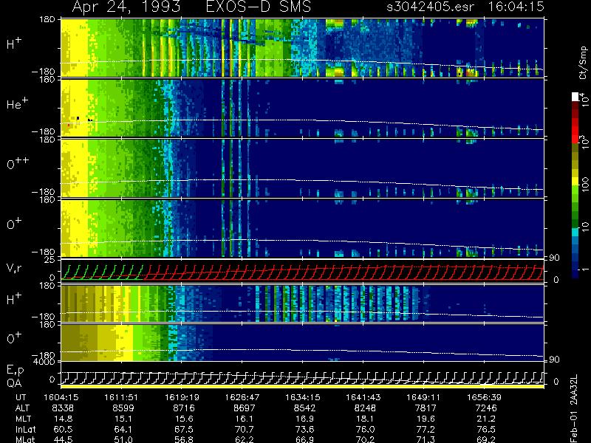Select the "QA" row label
This screenshot has height=443, width=591.
coord(14,383)
